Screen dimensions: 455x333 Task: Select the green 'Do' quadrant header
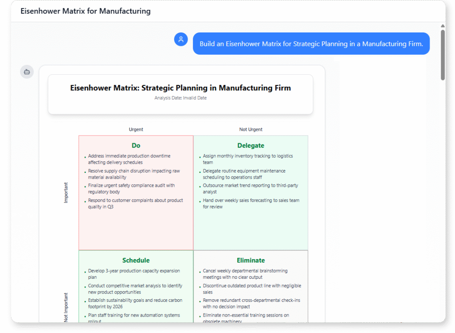136,145
